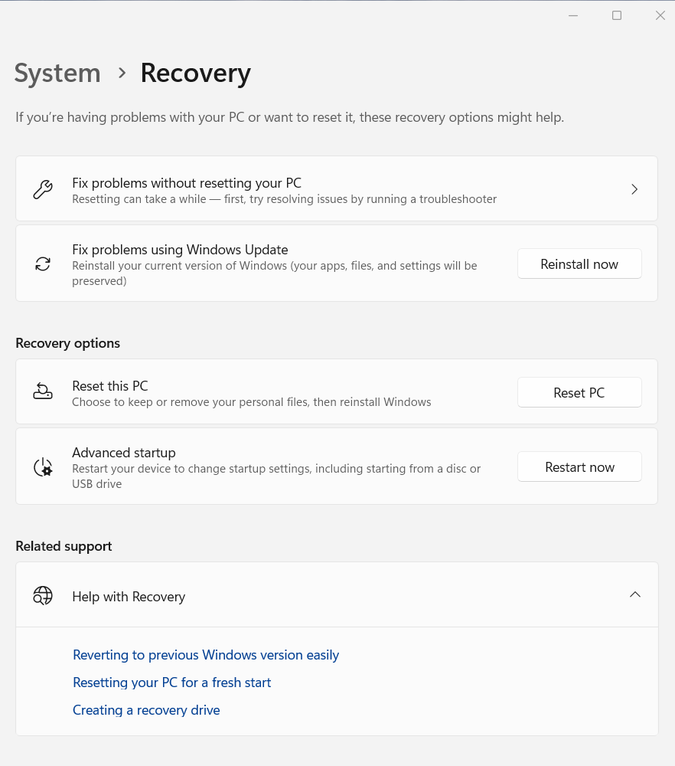The width and height of the screenshot is (675, 766).
Task: Click the Advanced startup title
Action: tap(124, 453)
